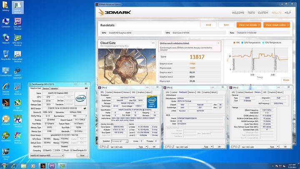Screen dimensions: 300x169
Task: Open the SPD tab in the Mainboard CPU-Z window
Action: coord(199,92)
